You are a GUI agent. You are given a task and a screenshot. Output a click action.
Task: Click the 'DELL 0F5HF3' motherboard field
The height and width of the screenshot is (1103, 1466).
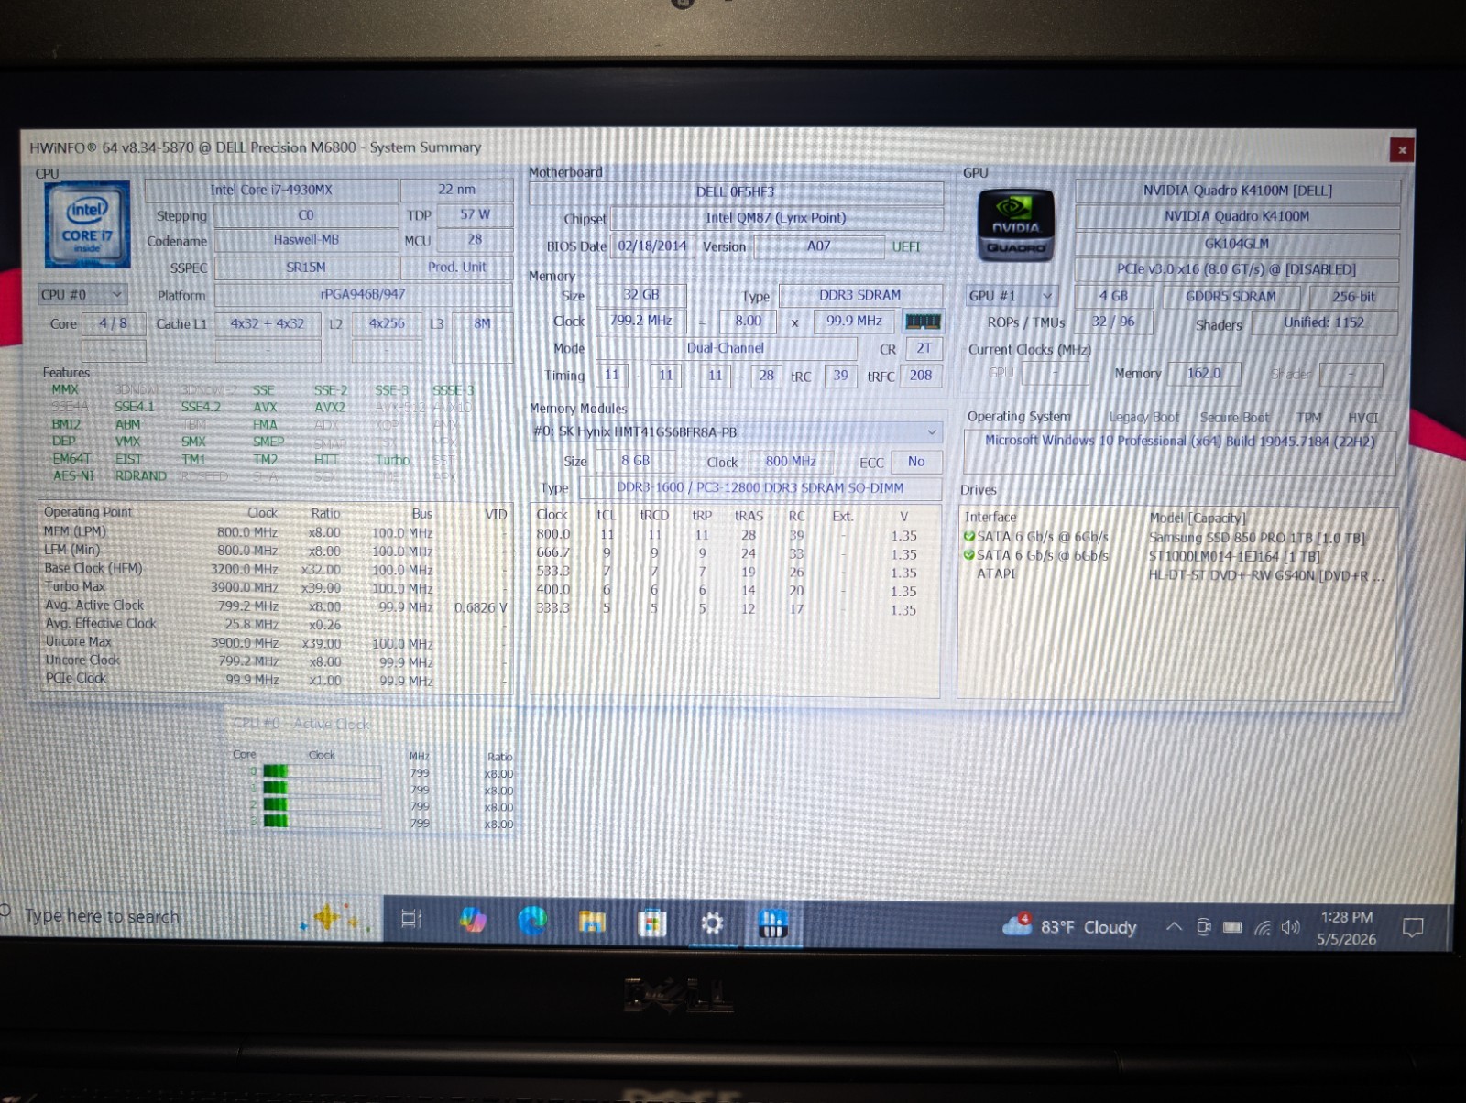(736, 191)
